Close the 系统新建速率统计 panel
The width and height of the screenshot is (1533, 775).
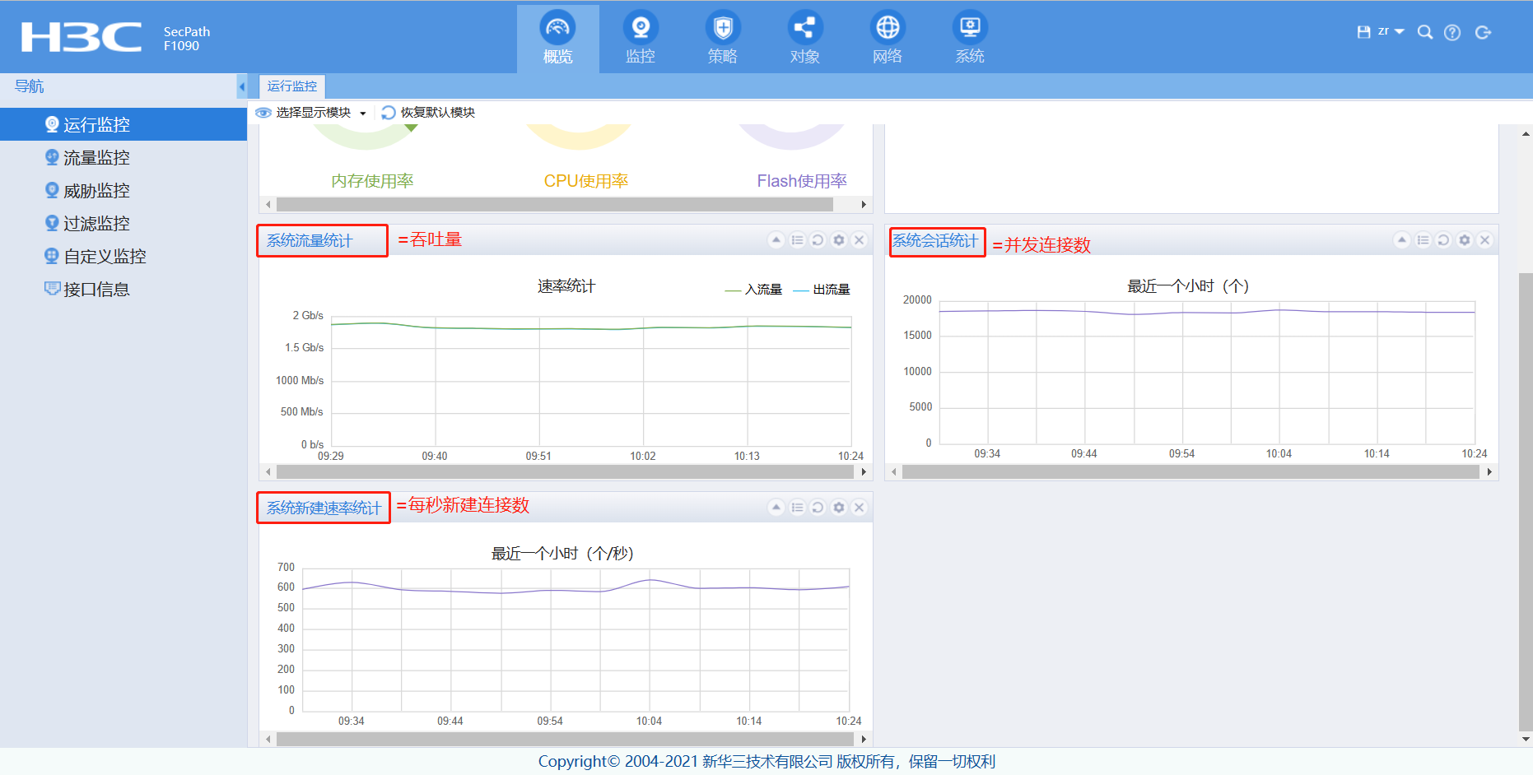860,508
